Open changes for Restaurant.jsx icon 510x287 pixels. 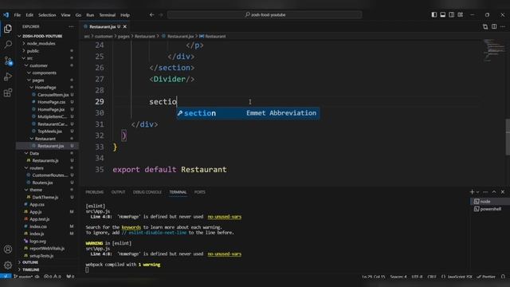[485, 26]
